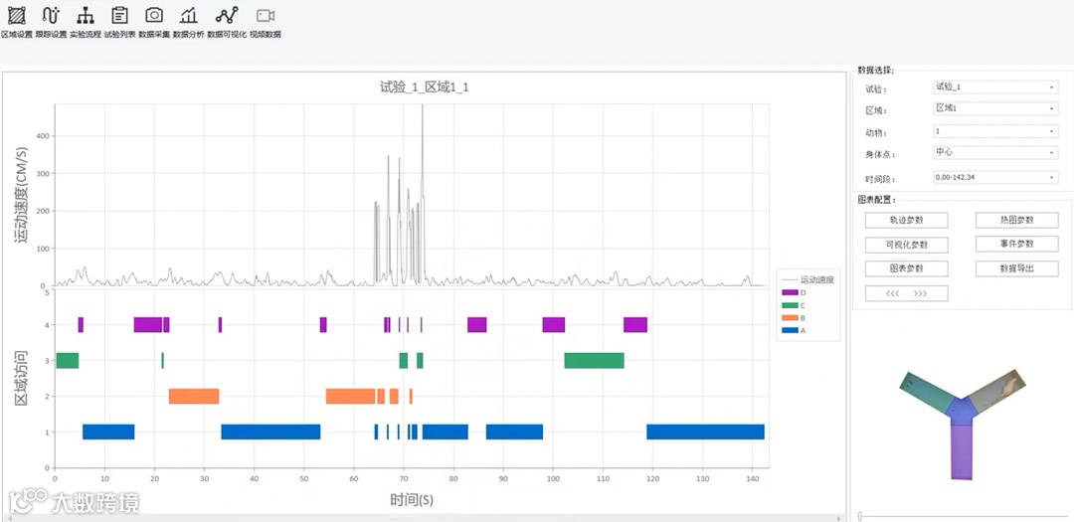
Task: Click the 图表参数 button
Action: 906,268
